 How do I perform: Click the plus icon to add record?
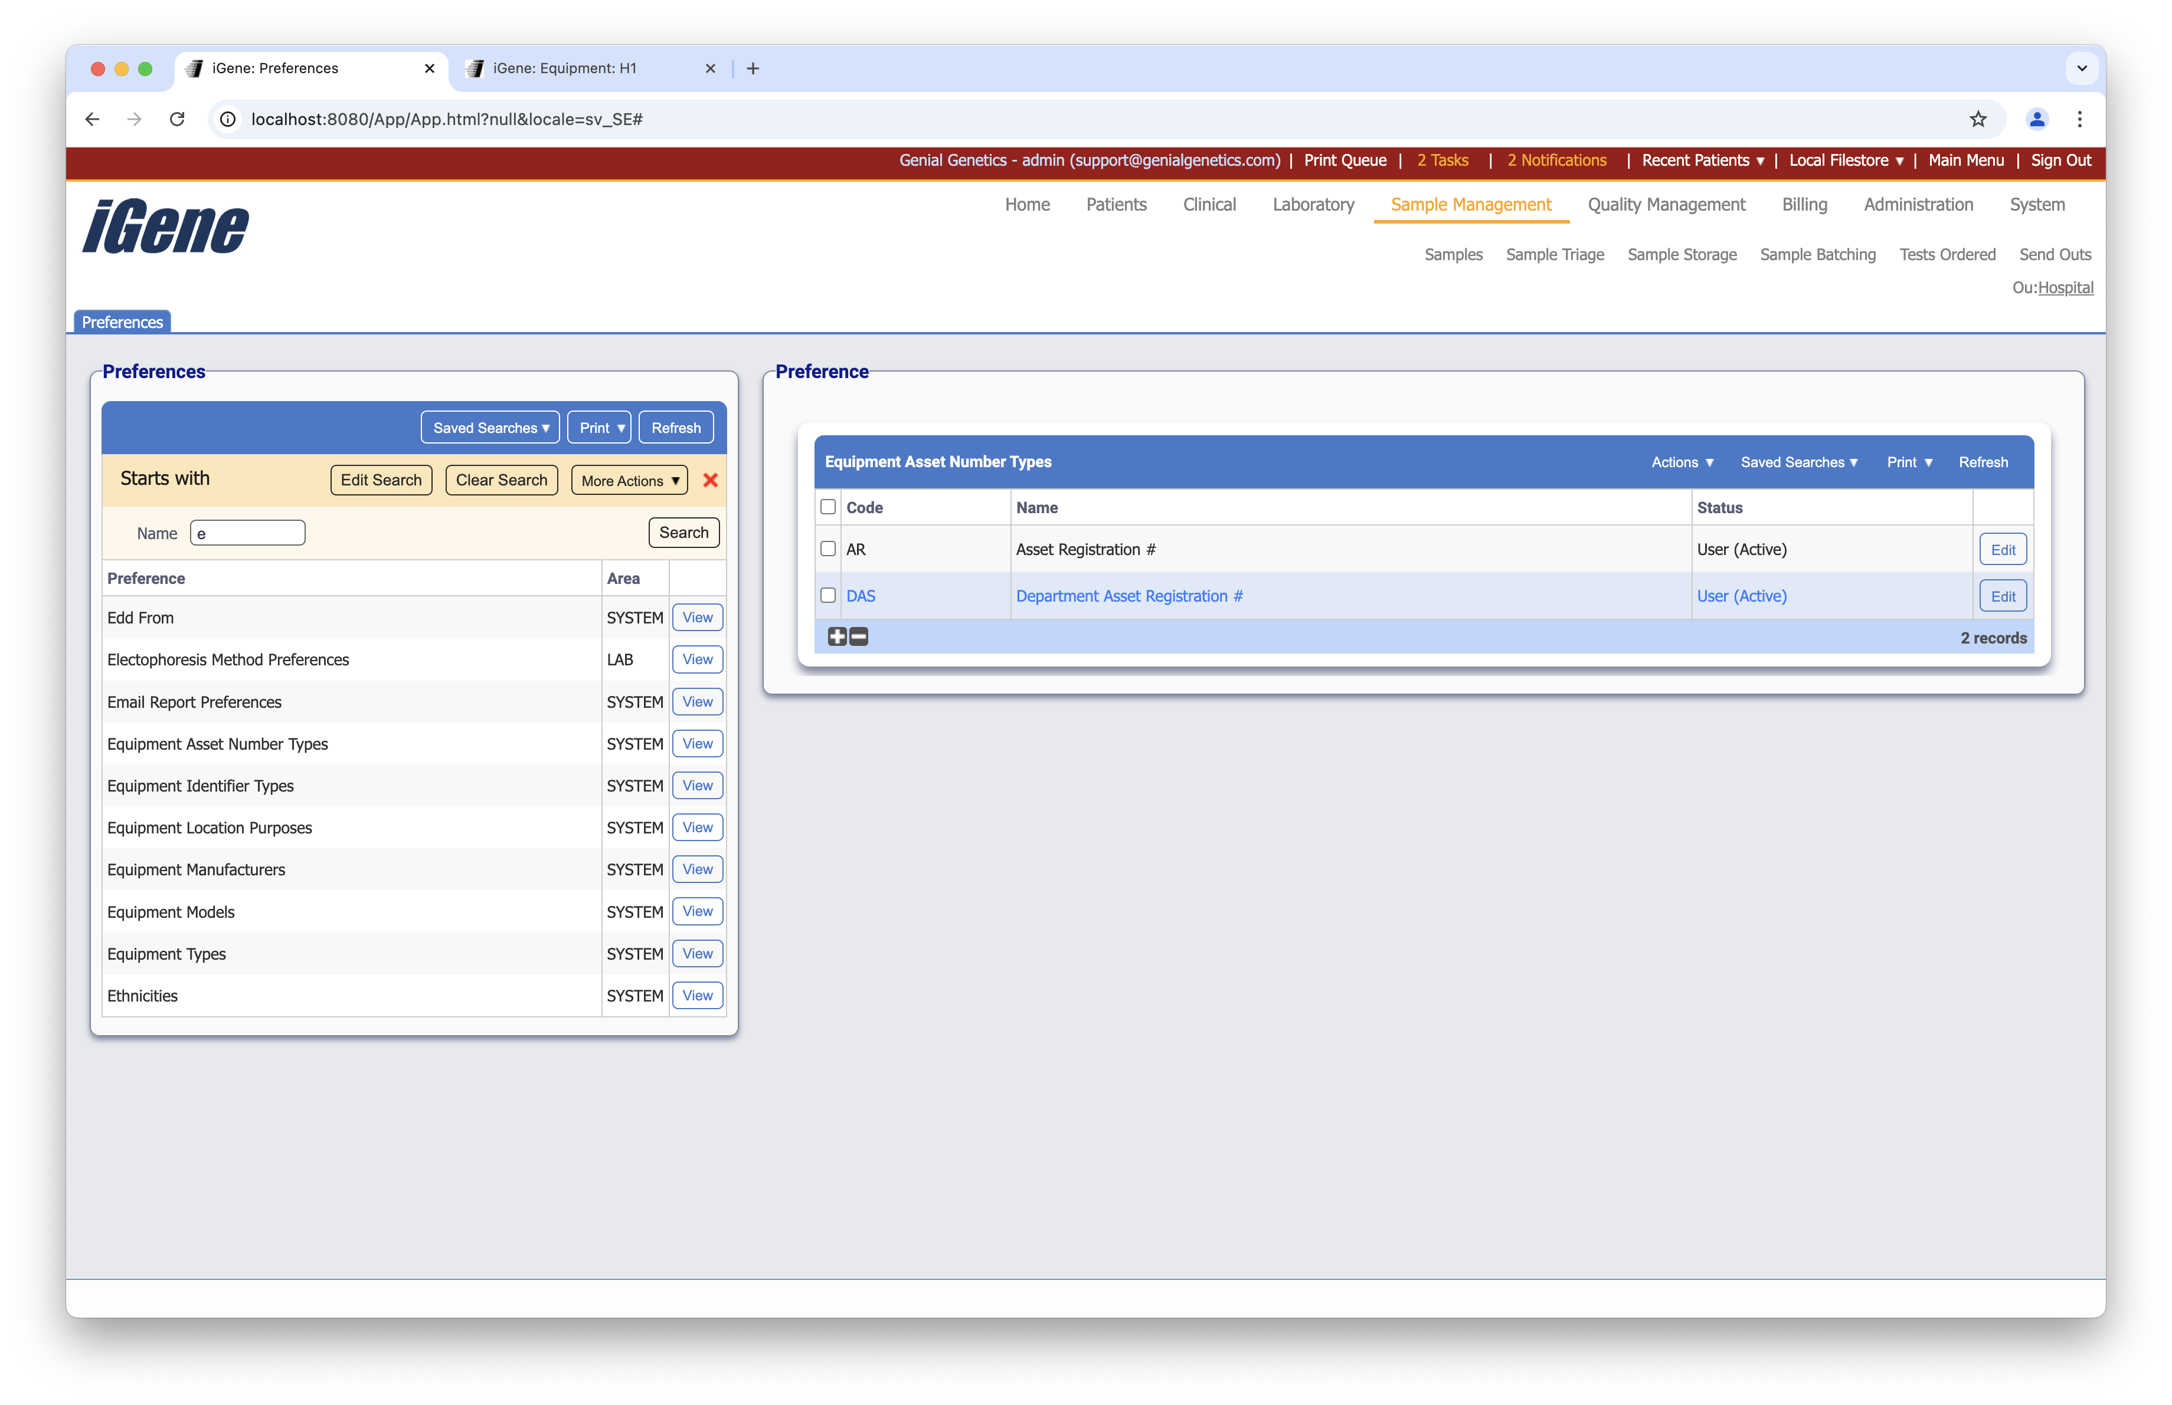837,636
